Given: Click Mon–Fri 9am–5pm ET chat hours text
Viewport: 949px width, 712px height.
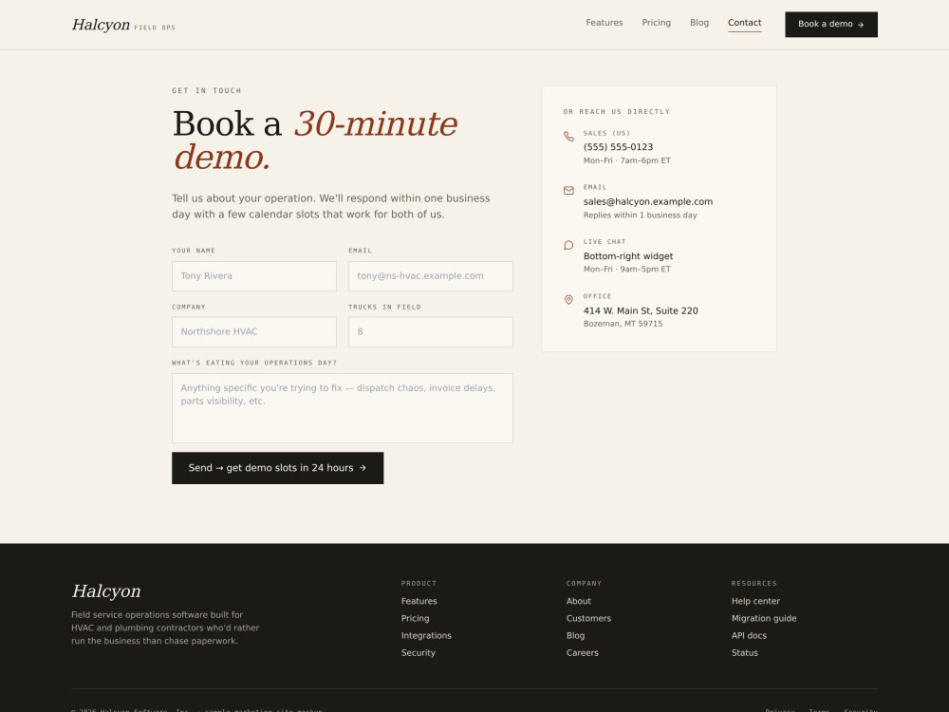Looking at the screenshot, I should (627, 270).
